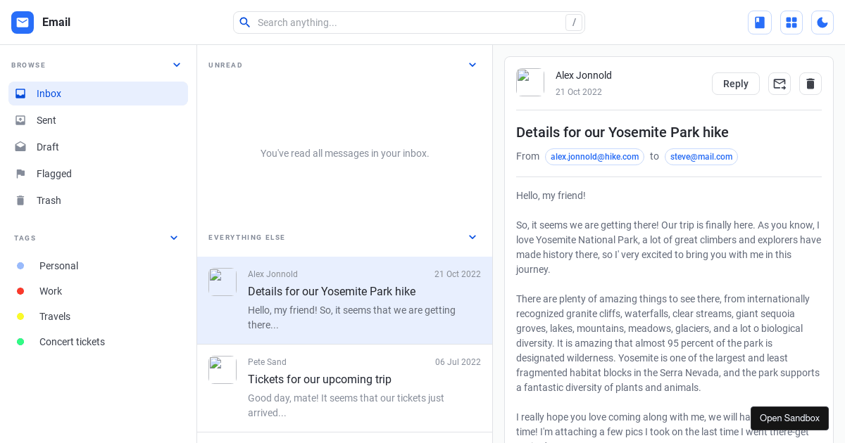Select the blue Email app logo
The height and width of the screenshot is (443, 845).
coord(23,22)
